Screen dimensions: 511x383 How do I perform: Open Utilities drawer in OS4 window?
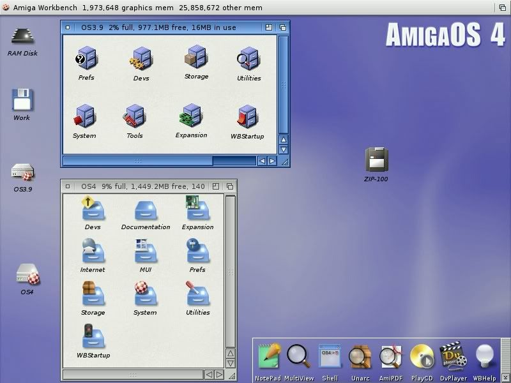(x=198, y=298)
